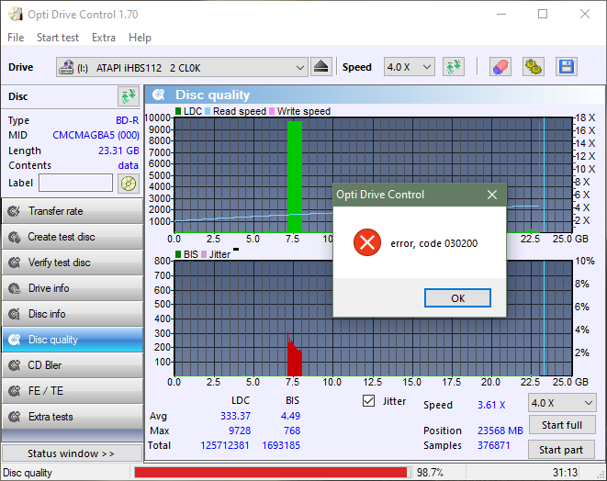This screenshot has width=607, height=481.
Task: Minimize the Opti Drive Control window
Action: (x=501, y=15)
